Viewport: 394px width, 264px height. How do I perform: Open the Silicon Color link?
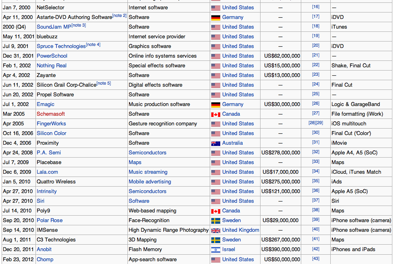(x=52, y=133)
